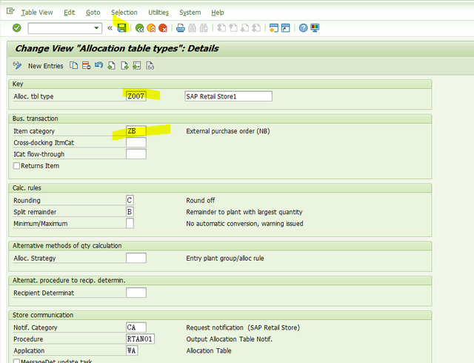Click the Notif. Category field CA
This screenshot has height=363, width=474.
click(x=136, y=327)
